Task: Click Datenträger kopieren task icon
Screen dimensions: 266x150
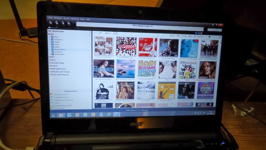Action: pos(51,97)
